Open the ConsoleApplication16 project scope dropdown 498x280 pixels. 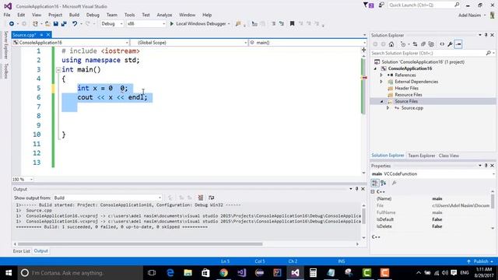(71, 42)
